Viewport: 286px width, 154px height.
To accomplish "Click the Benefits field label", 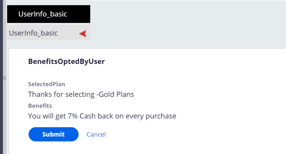I will pyautogui.click(x=40, y=106).
